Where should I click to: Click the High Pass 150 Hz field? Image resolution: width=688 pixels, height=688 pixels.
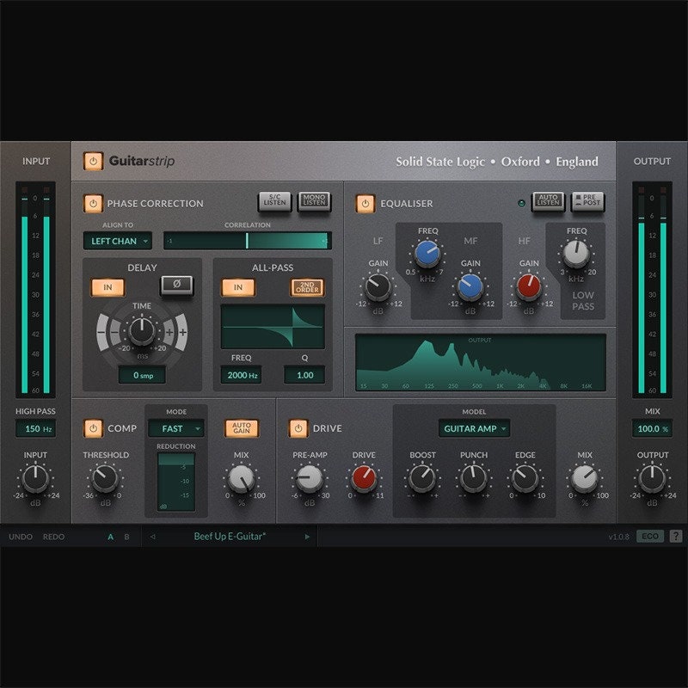tap(35, 428)
